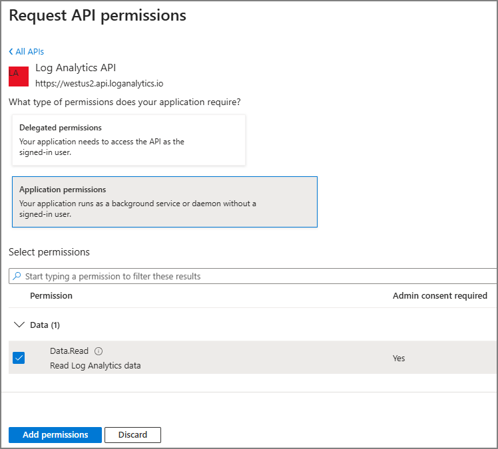Click the Read Log Analytics data description

click(x=95, y=365)
